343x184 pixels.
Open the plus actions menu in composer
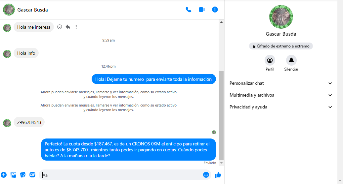pos(4,175)
